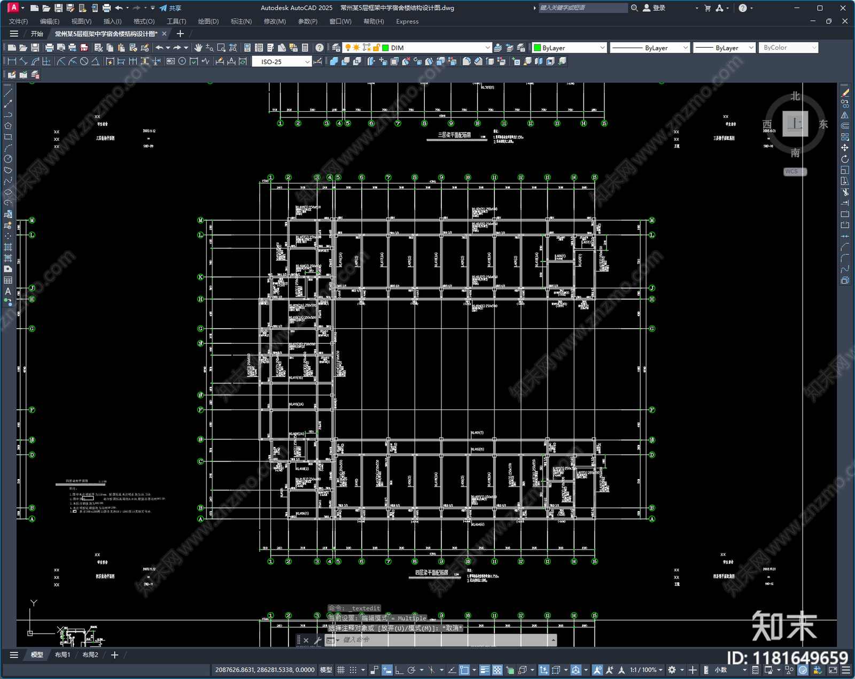The width and height of the screenshot is (855, 679).
Task: Open the 文件(F) menu
Action: [19, 21]
